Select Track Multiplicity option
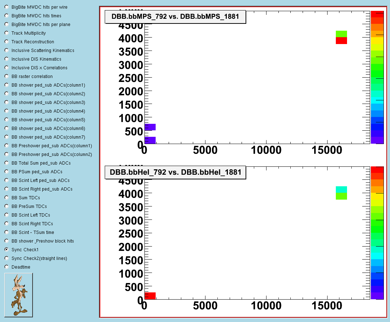The width and height of the screenshot is (390, 322). coord(7,33)
